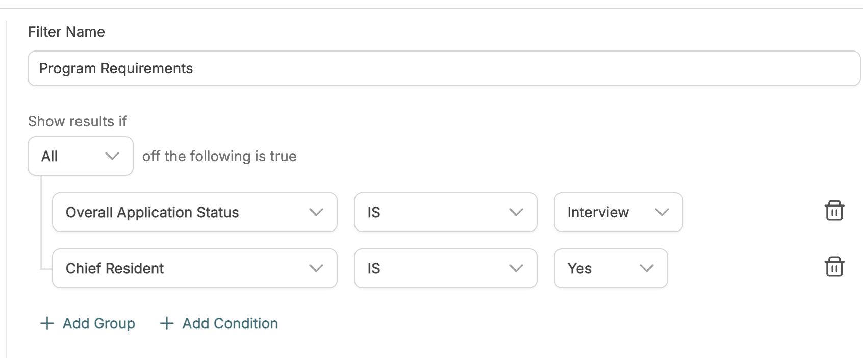Image resolution: width=863 pixels, height=358 pixels.
Task: Open the Yes value dropdown
Action: 611,268
